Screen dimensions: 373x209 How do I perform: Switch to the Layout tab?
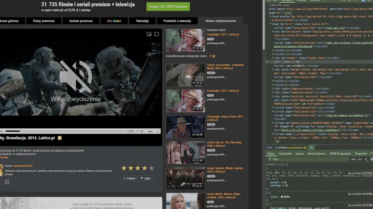click(x=300, y=154)
